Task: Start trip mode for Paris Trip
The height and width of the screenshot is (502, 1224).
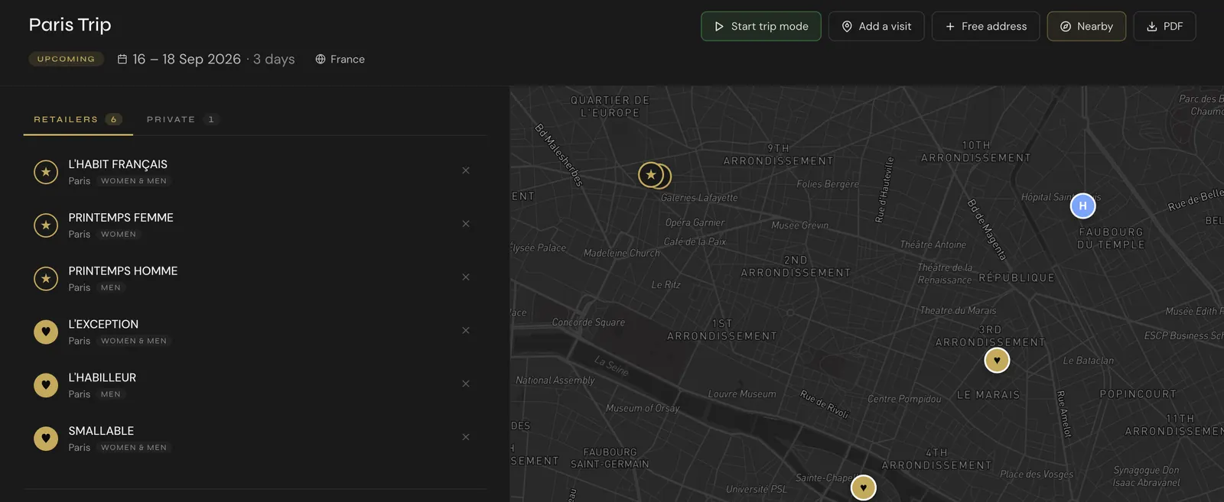Action: coord(761,26)
